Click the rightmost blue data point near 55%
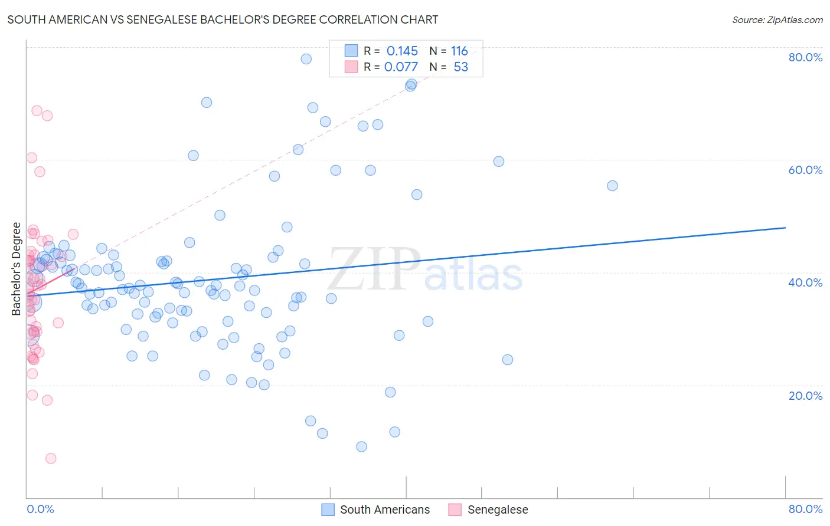830x526 pixels. tap(612, 186)
